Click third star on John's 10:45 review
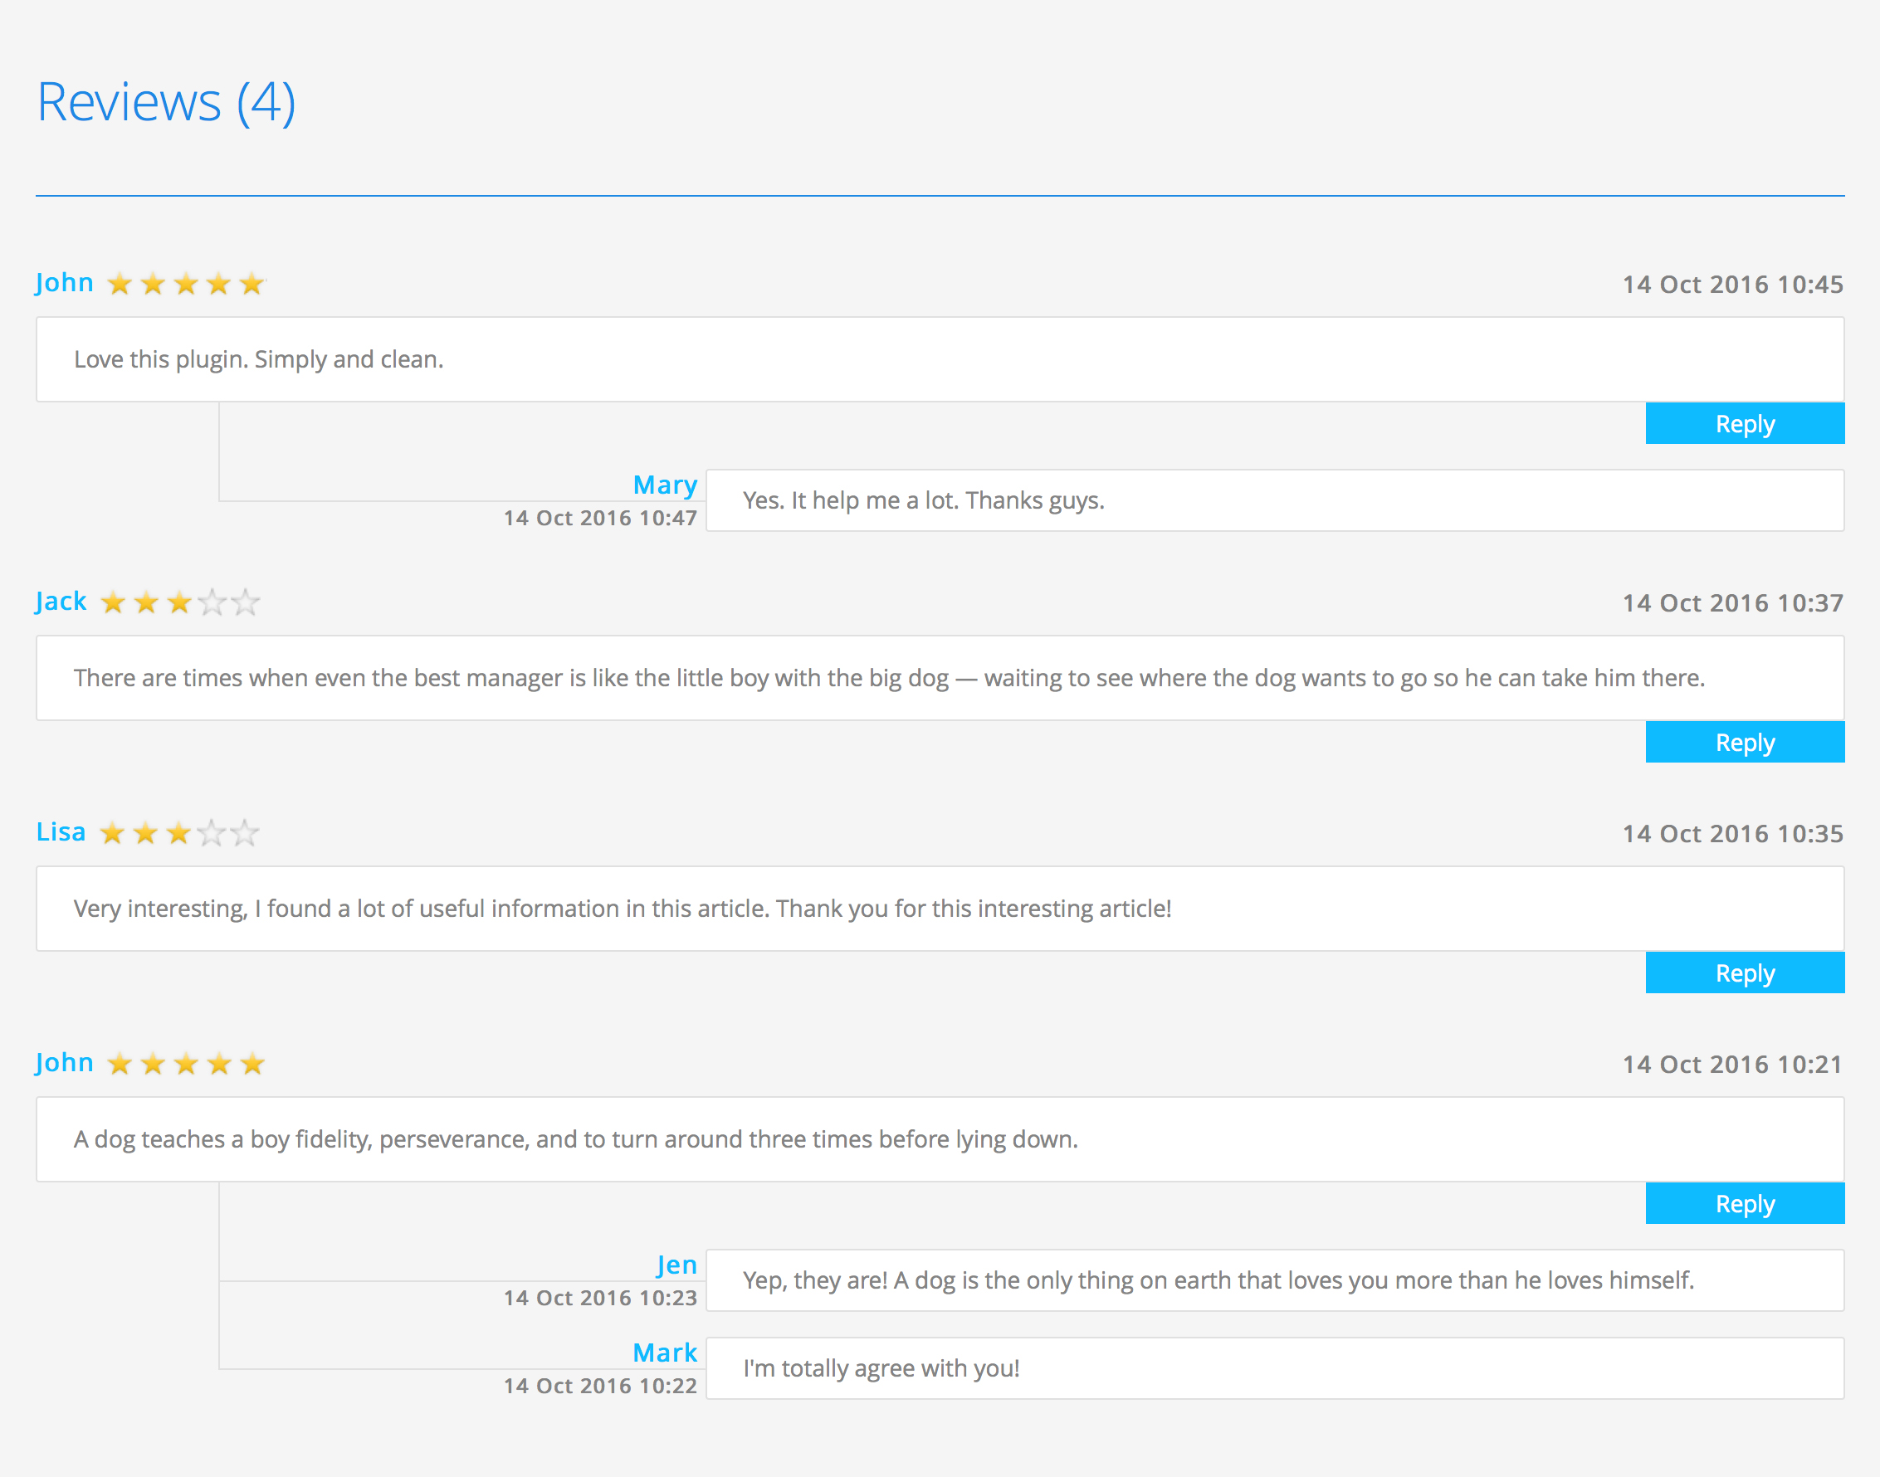This screenshot has width=1880, height=1477. coord(186,284)
